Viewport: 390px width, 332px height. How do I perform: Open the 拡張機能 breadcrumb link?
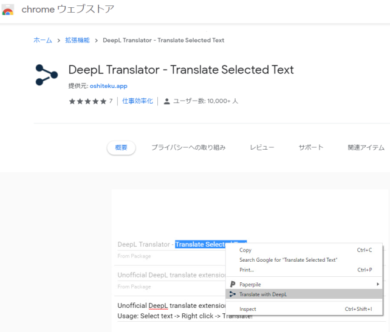click(77, 40)
